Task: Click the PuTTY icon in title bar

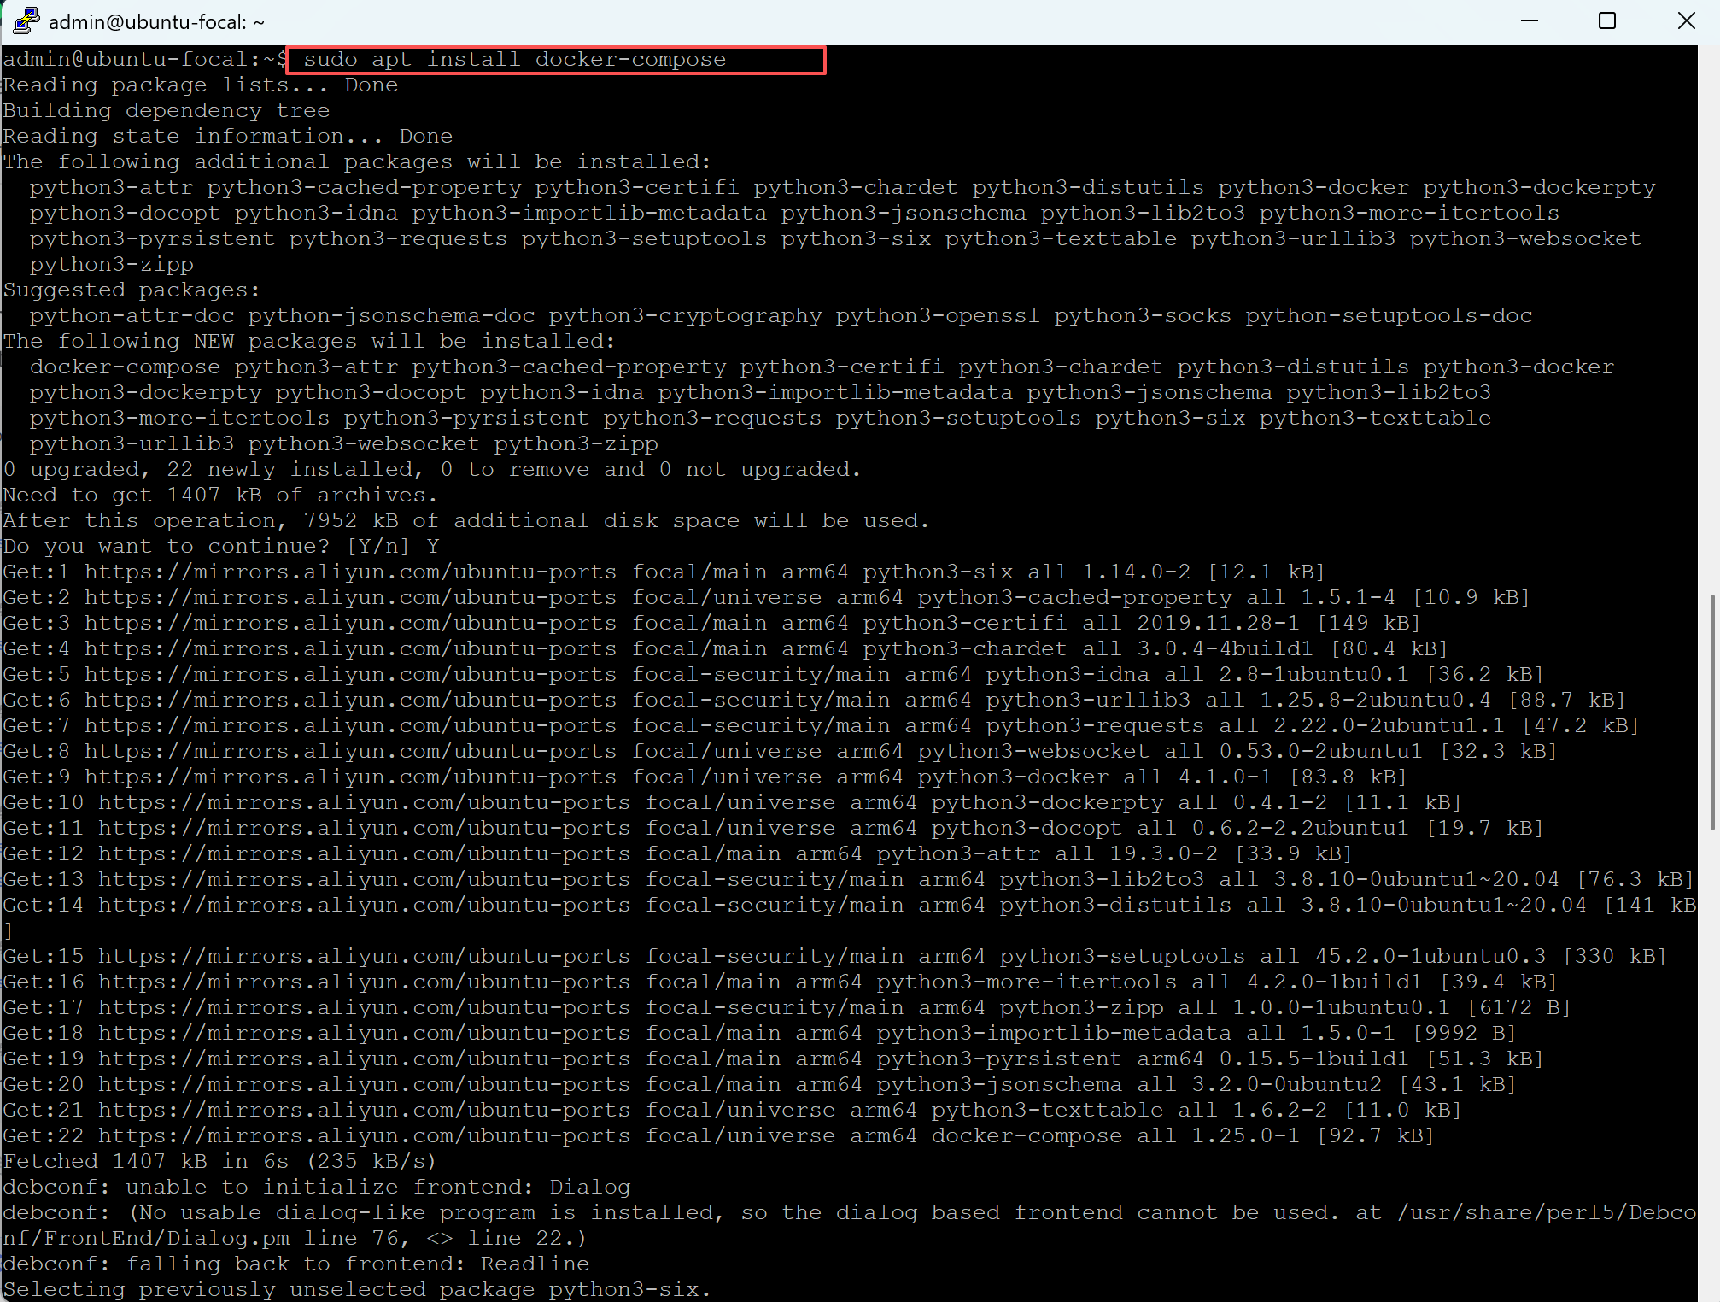Action: [x=26, y=21]
